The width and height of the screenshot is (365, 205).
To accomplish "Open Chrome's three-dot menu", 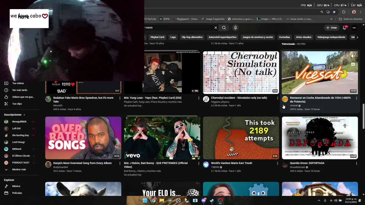I will coord(361,12).
